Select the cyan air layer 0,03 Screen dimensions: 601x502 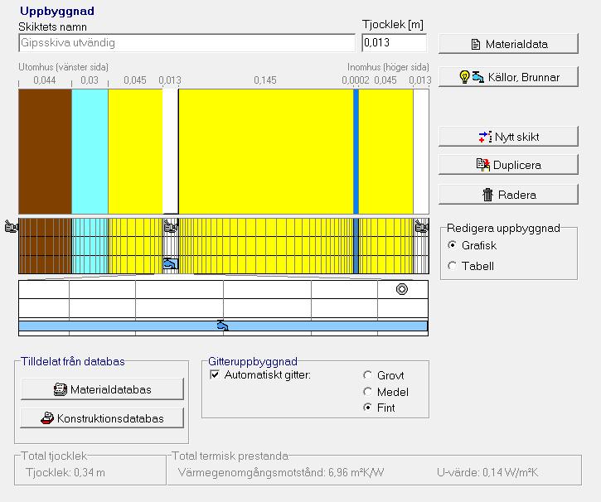90,152
